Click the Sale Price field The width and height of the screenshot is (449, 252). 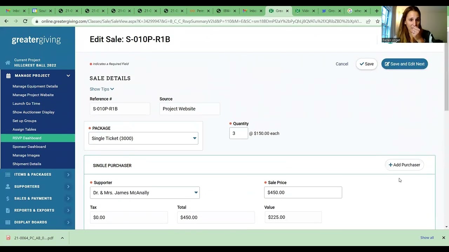point(303,192)
